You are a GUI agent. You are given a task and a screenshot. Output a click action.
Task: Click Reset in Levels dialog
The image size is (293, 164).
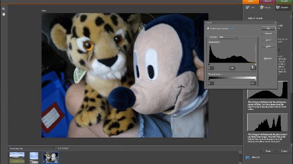click(268, 40)
